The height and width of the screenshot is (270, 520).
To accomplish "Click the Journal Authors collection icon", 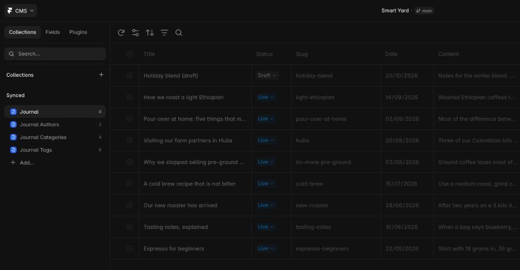I will pos(14,125).
